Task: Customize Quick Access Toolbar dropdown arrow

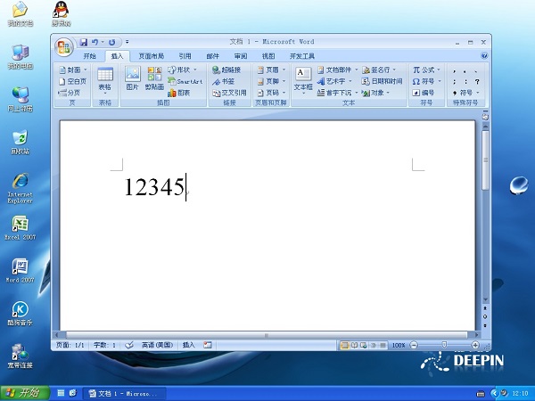Action: pyautogui.click(x=127, y=42)
